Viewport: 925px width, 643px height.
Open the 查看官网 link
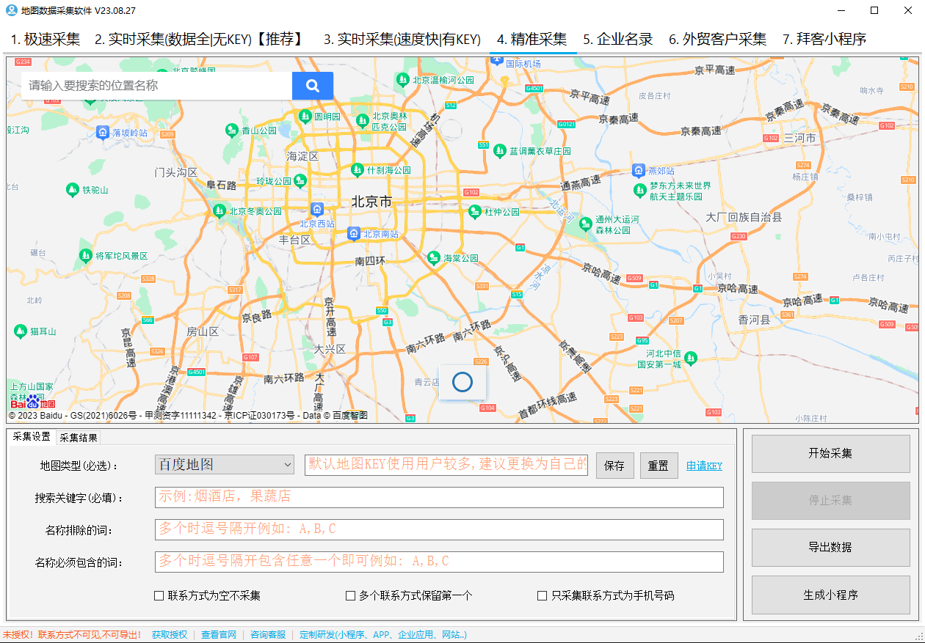click(219, 635)
